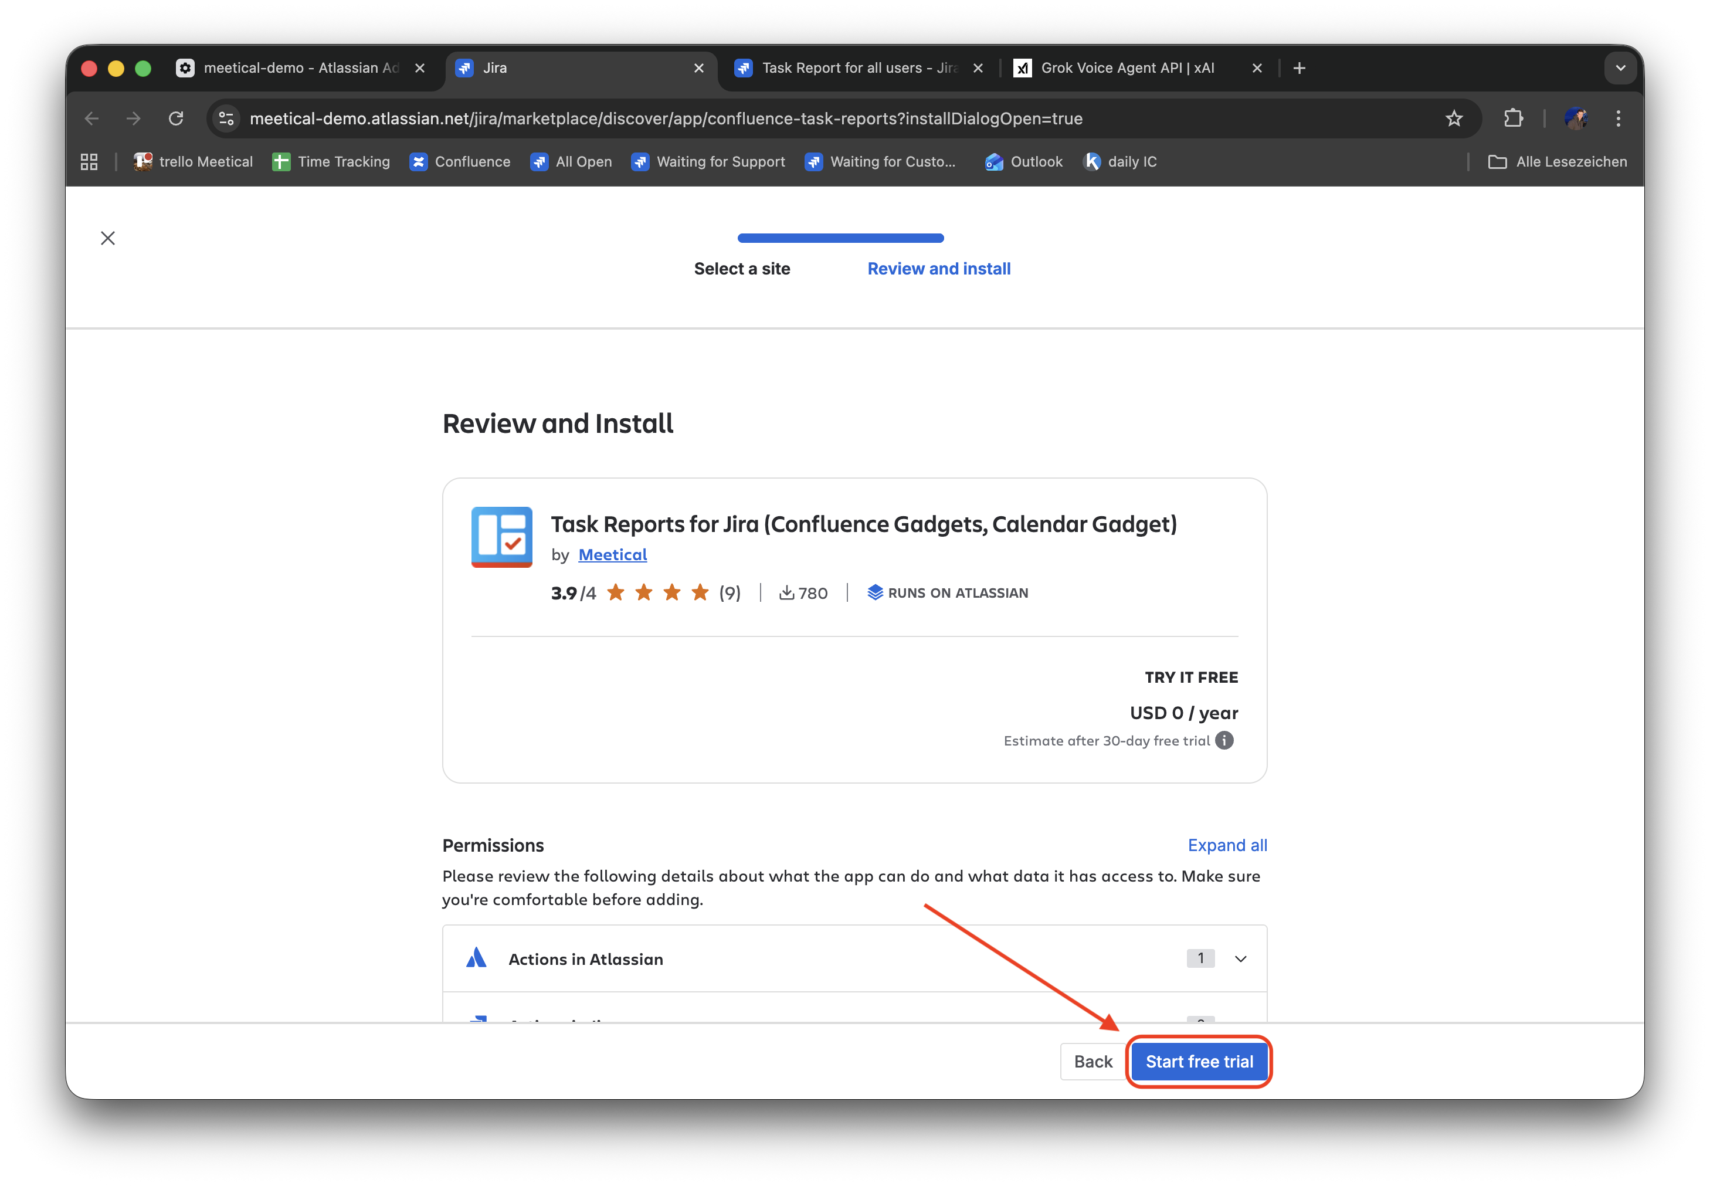
Task: Click the Back button
Action: click(x=1092, y=1061)
